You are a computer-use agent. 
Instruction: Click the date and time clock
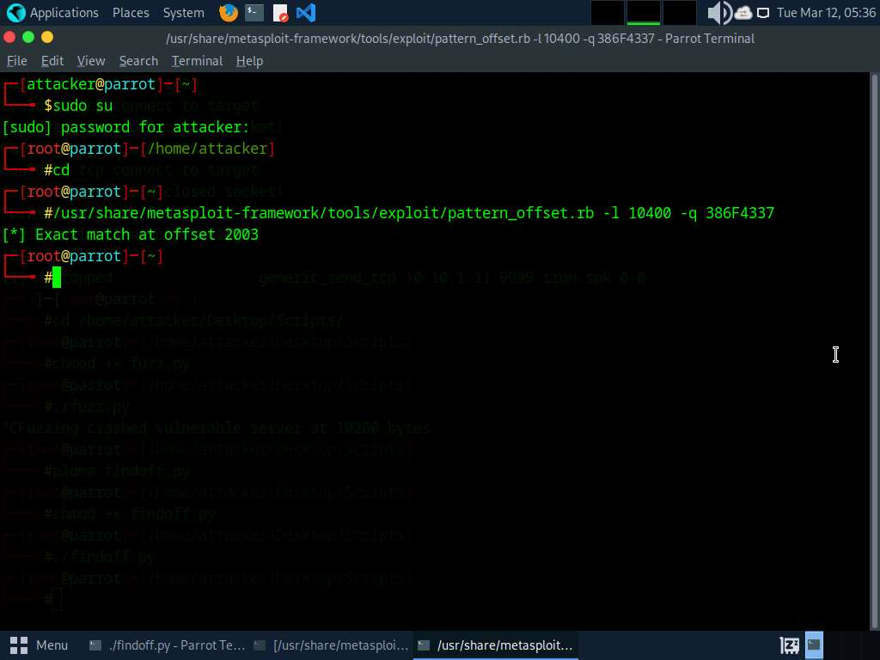click(x=825, y=13)
